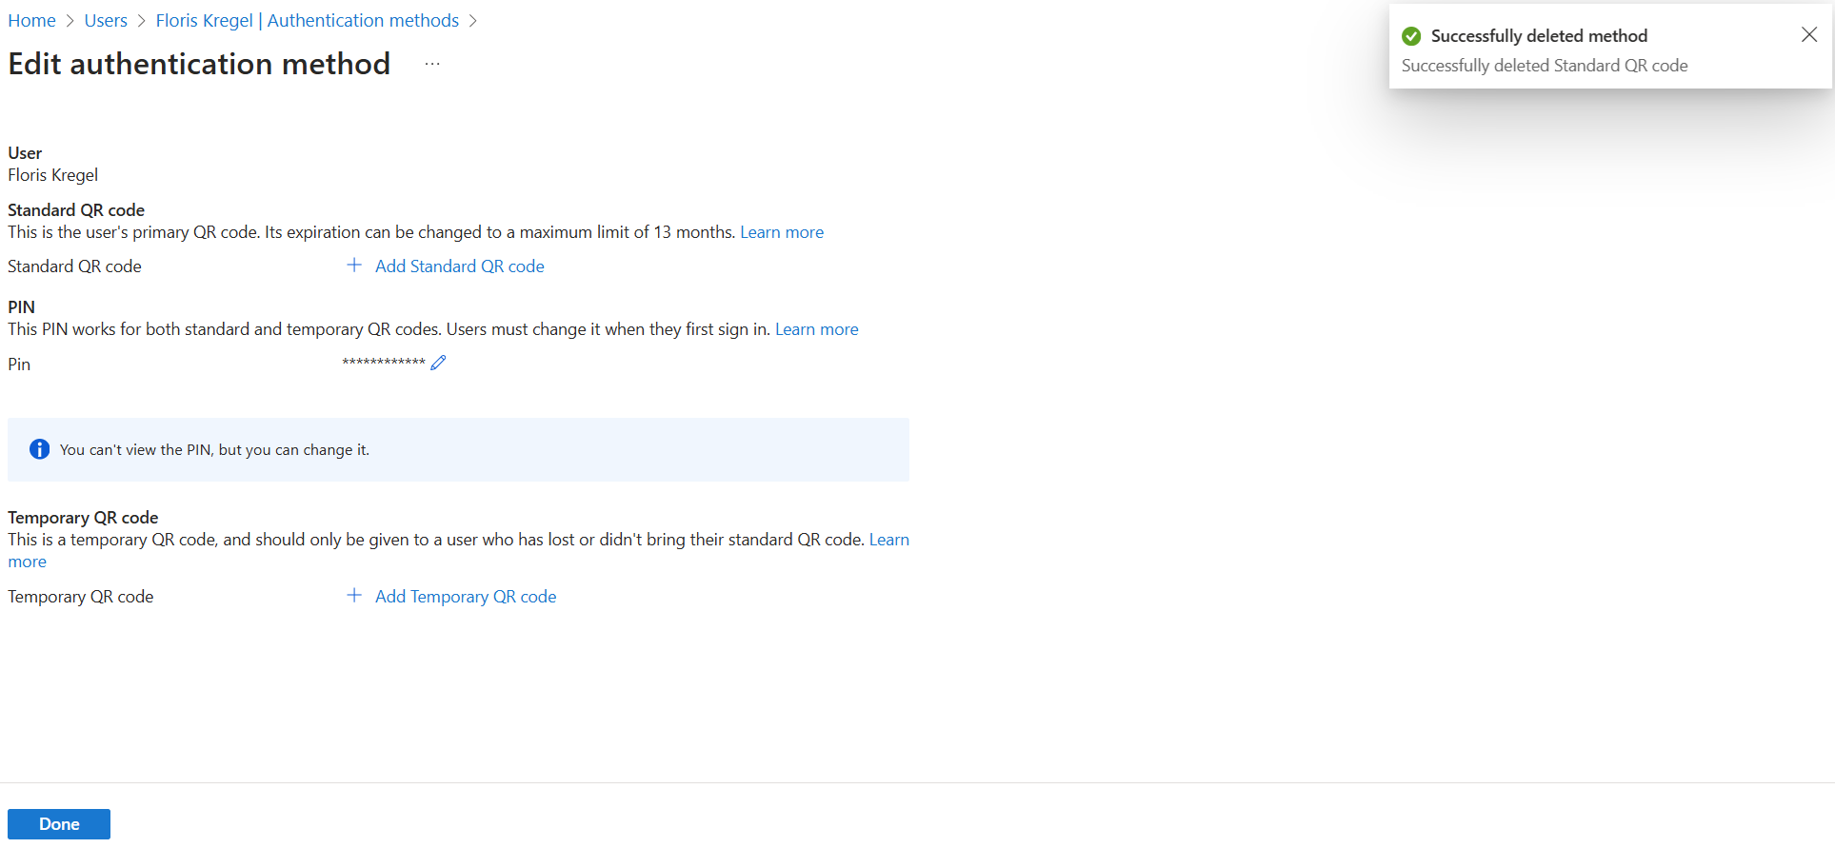Viewport: 1835px width, 848px height.
Task: Open Floris Kregel Authentication methods in the breadcrumb
Action: [307, 20]
